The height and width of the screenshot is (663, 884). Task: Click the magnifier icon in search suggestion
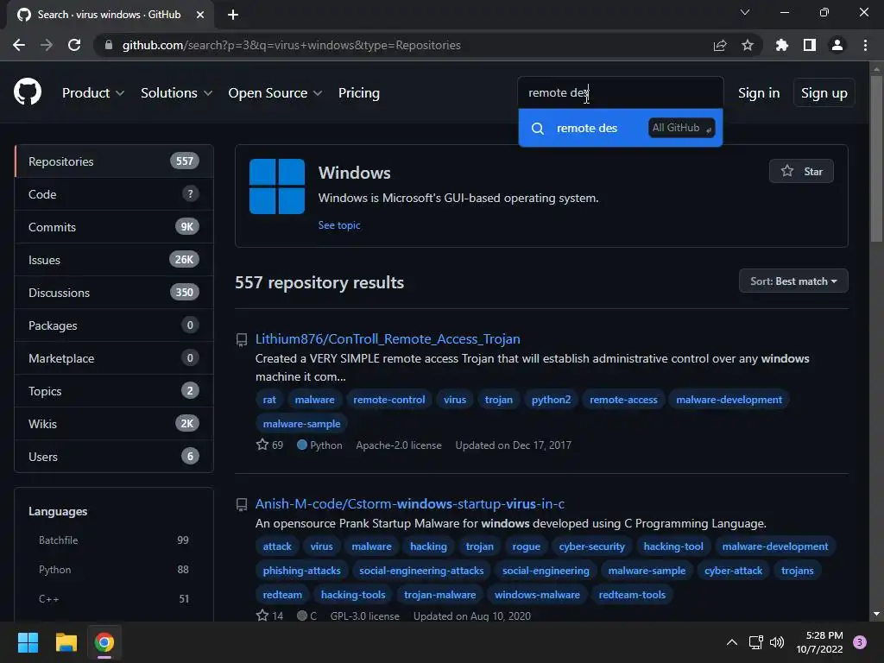click(x=538, y=129)
